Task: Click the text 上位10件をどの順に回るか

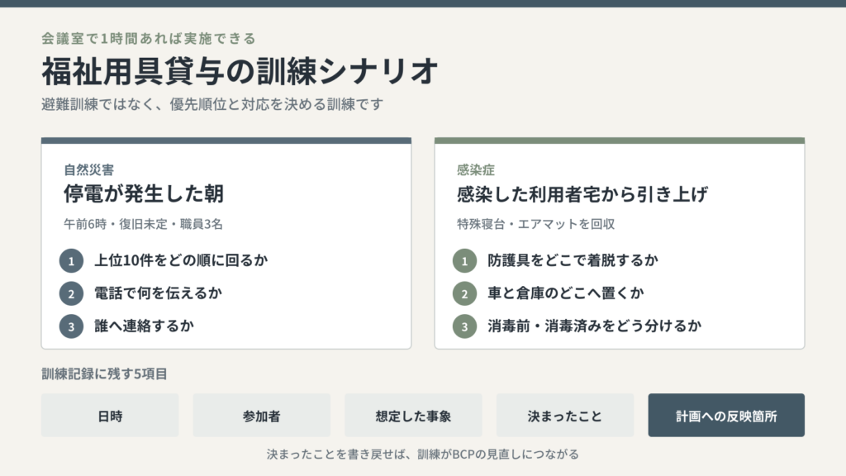Action: tap(181, 260)
